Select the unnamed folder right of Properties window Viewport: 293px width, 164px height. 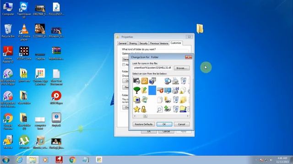point(200,29)
